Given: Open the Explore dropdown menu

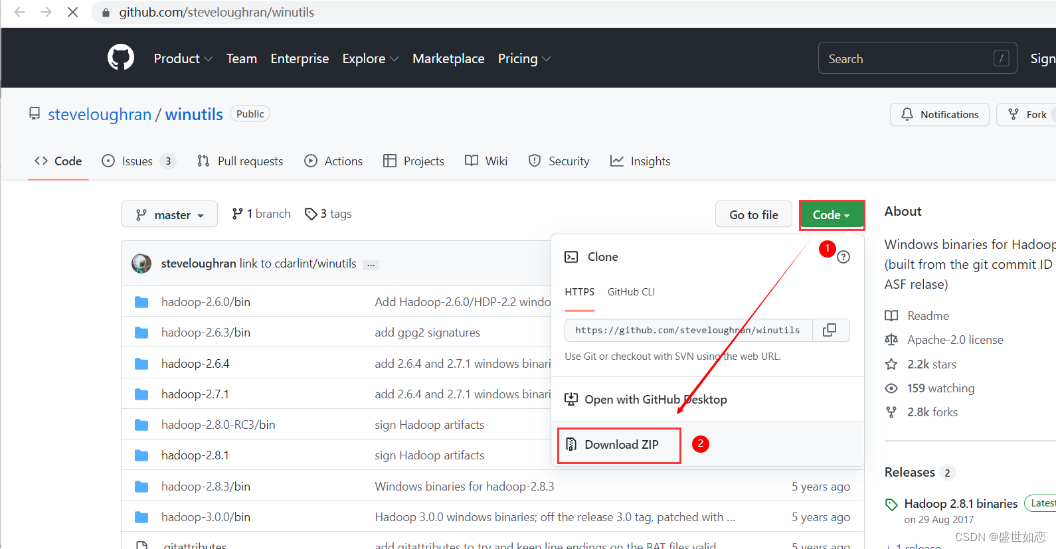Looking at the screenshot, I should tap(371, 58).
